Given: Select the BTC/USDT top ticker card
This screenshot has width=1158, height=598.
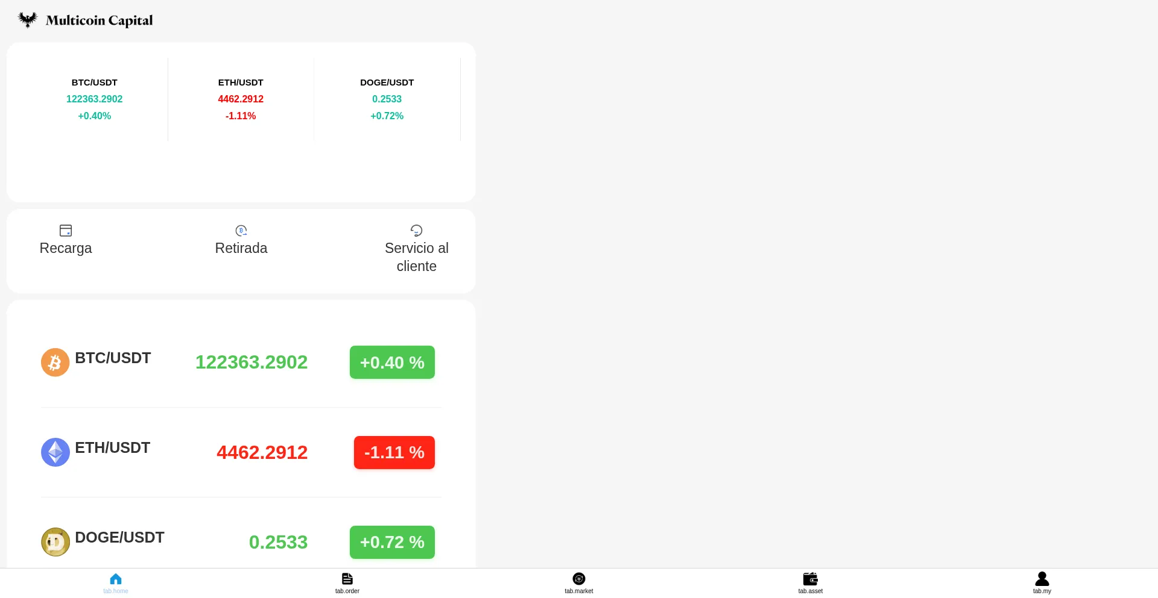Looking at the screenshot, I should click(95, 99).
